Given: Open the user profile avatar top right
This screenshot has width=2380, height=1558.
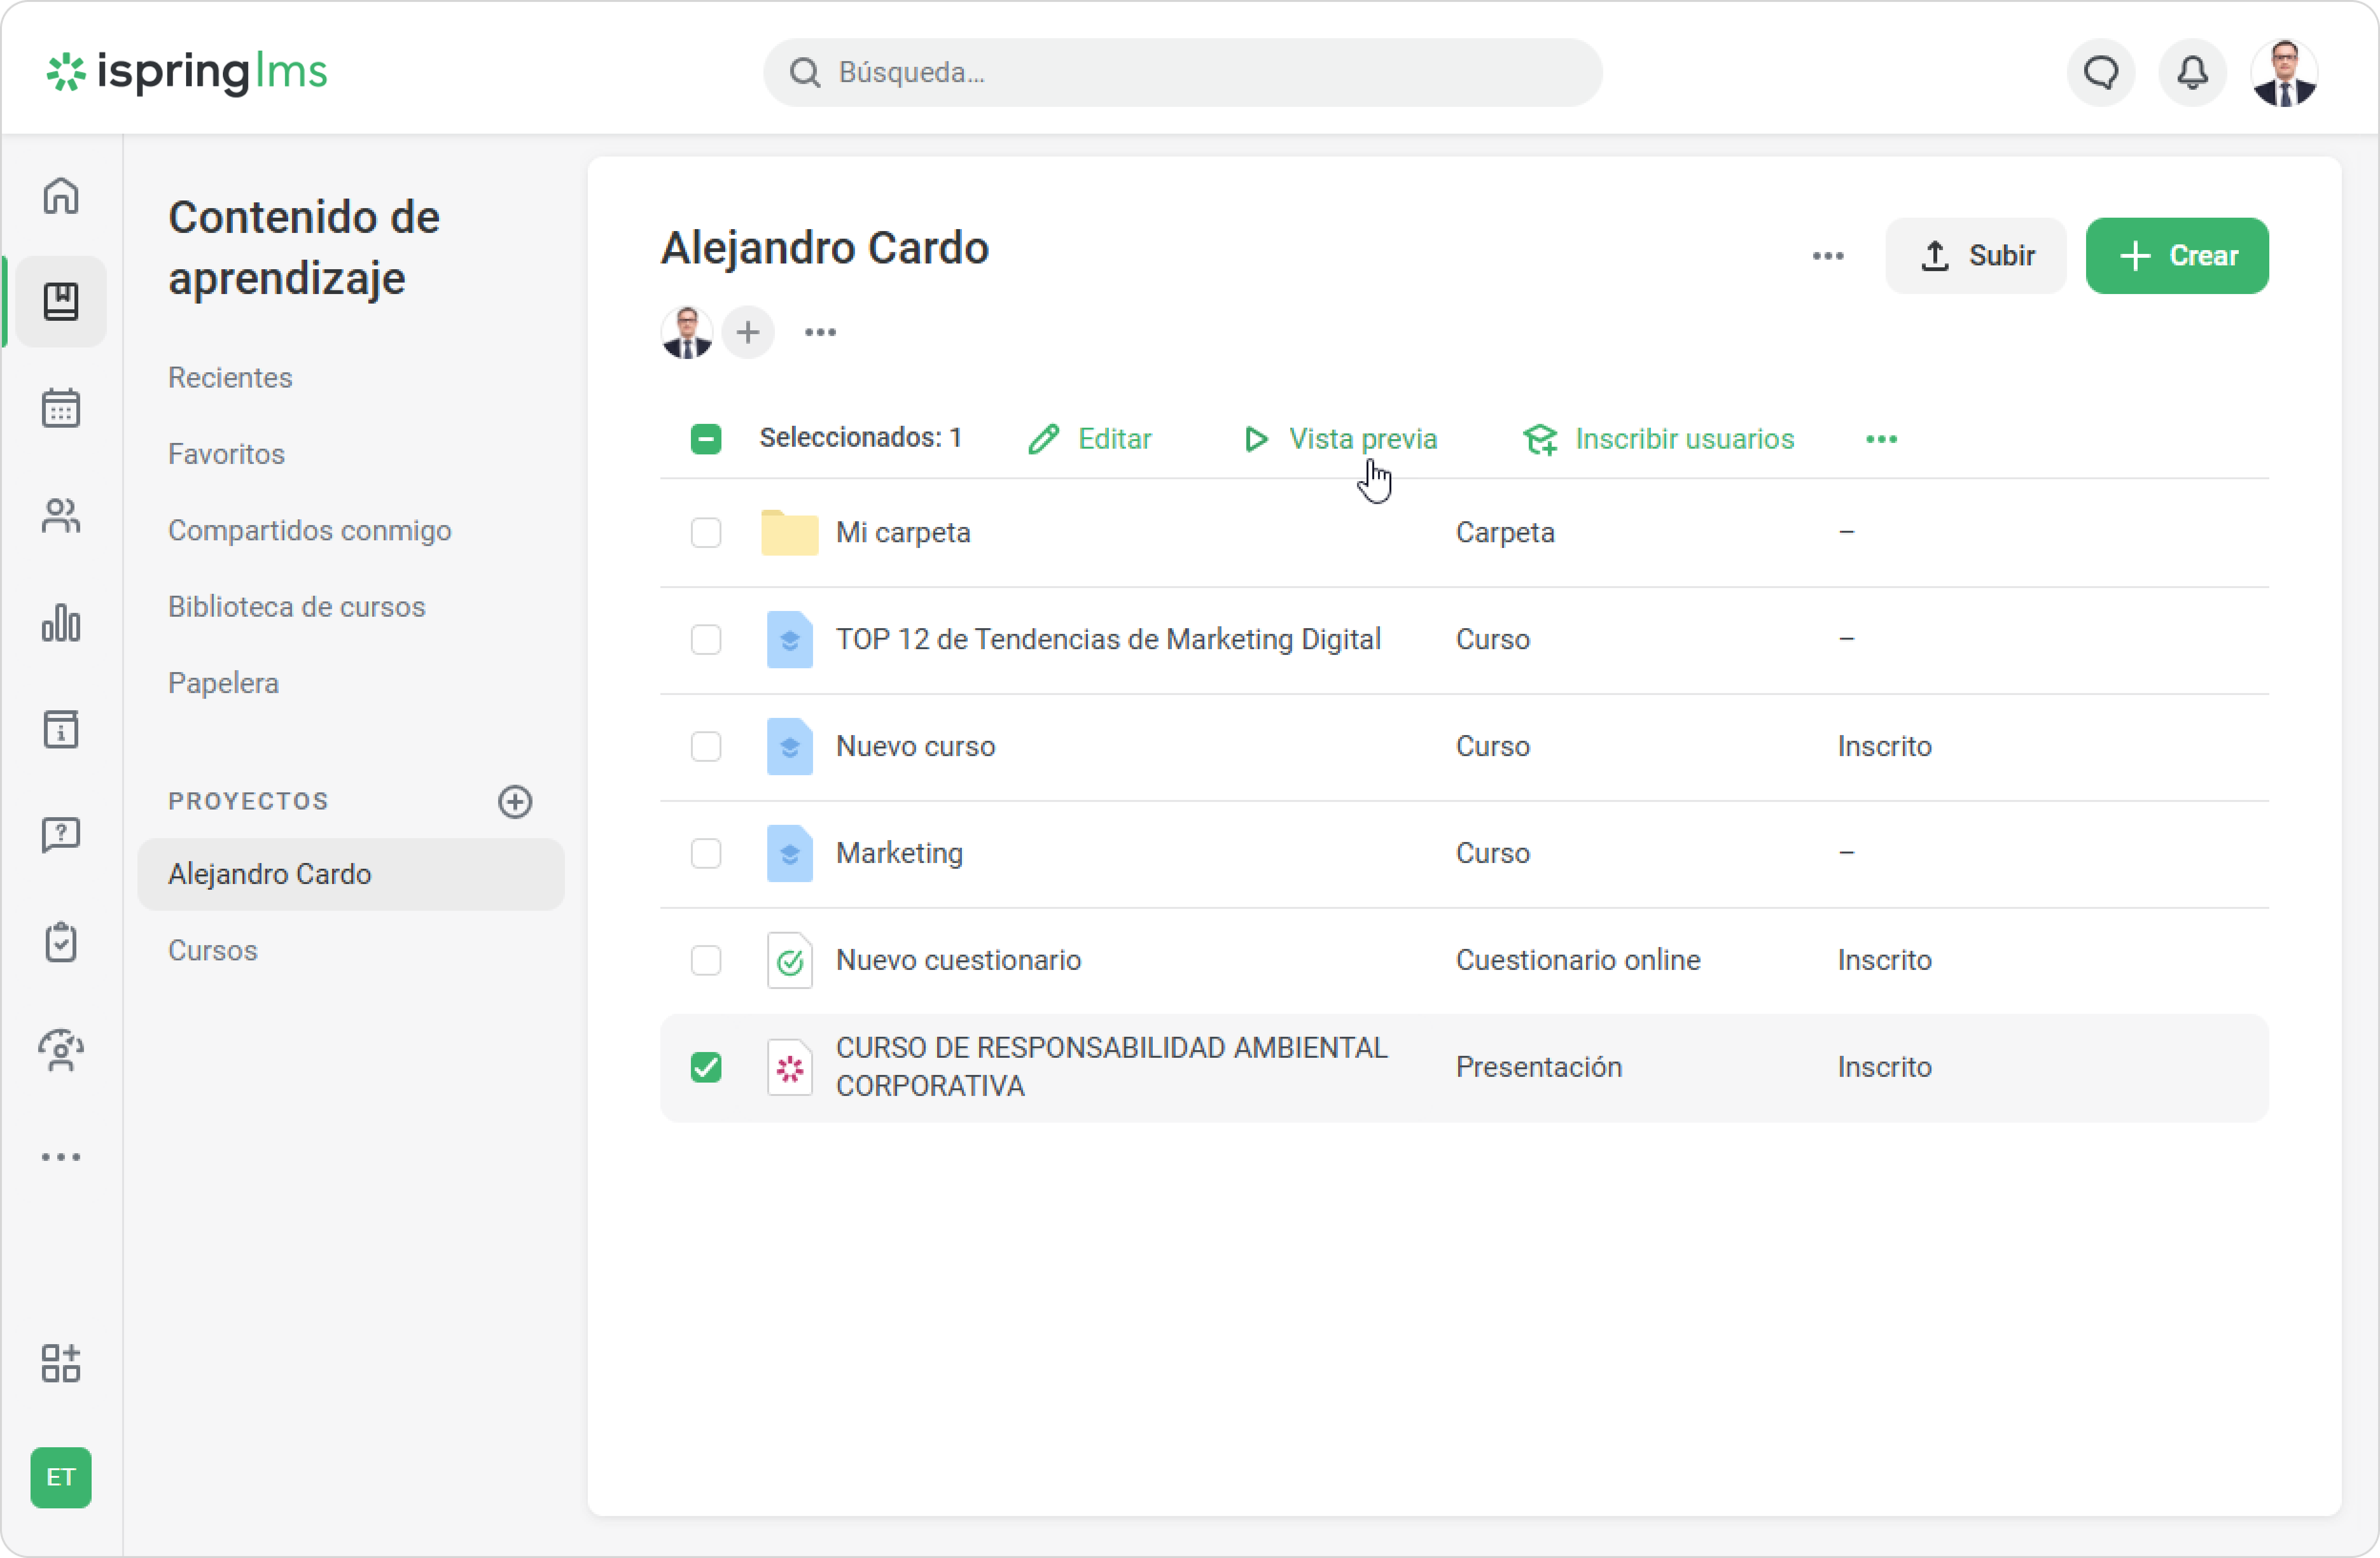Looking at the screenshot, I should coord(2284,72).
